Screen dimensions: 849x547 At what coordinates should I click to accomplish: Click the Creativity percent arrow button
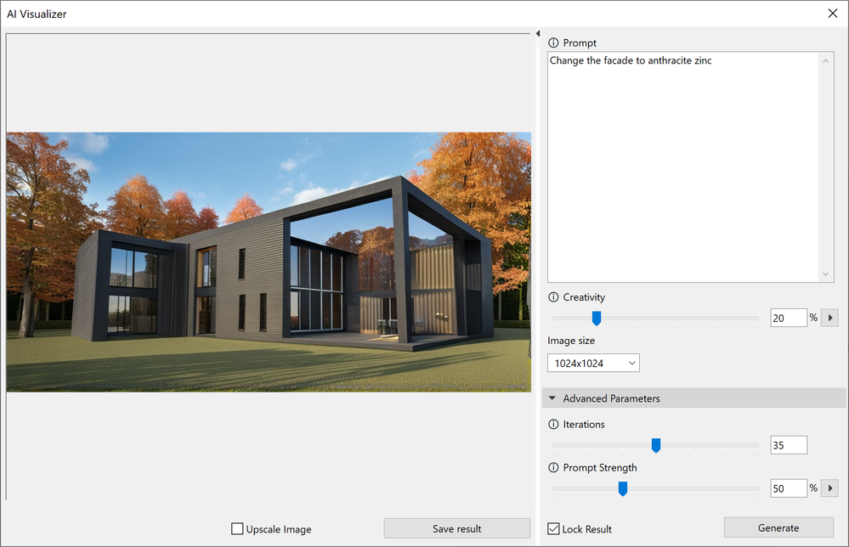(830, 318)
